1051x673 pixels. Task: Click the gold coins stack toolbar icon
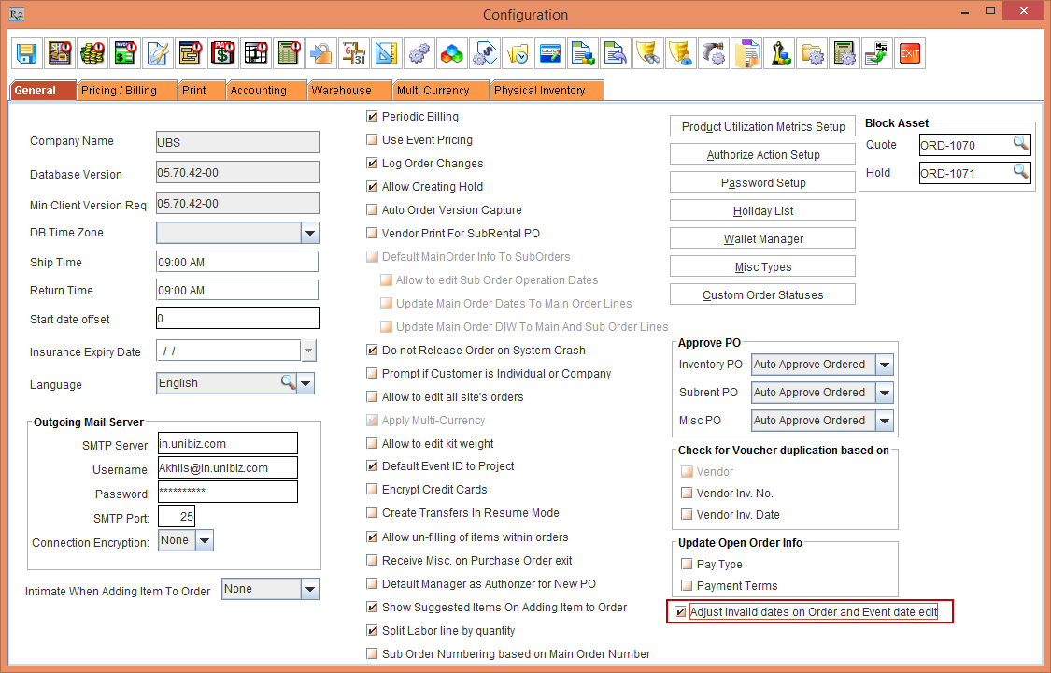point(92,53)
